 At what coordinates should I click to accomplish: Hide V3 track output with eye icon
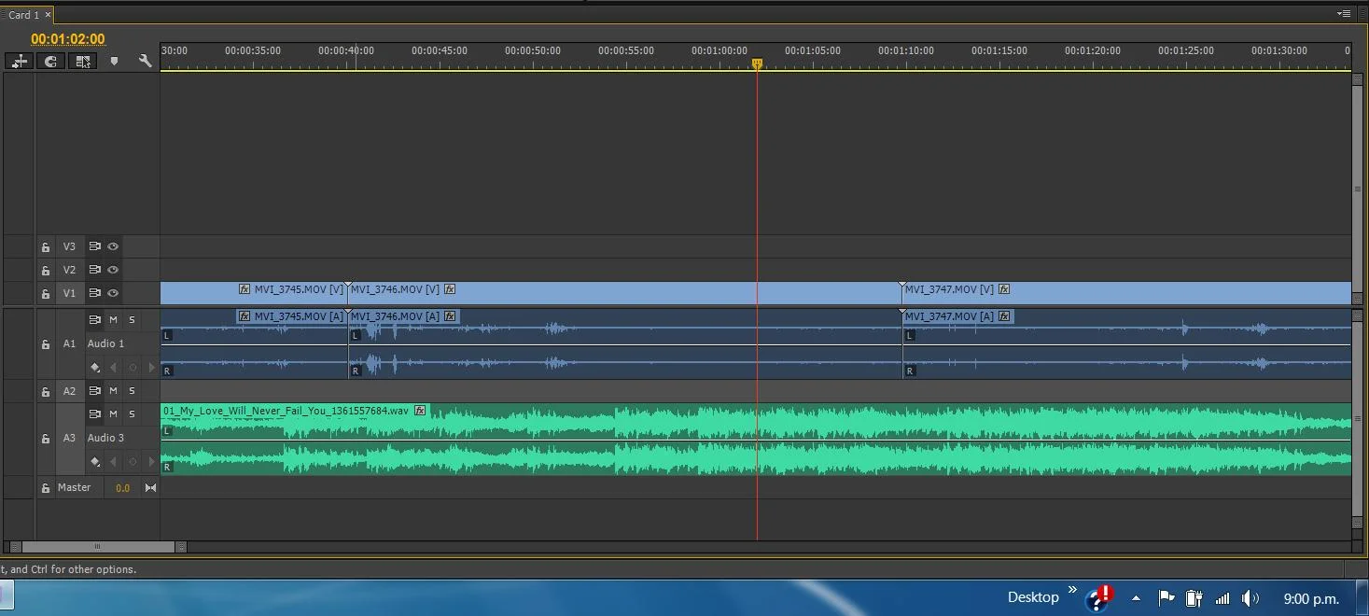tap(113, 246)
